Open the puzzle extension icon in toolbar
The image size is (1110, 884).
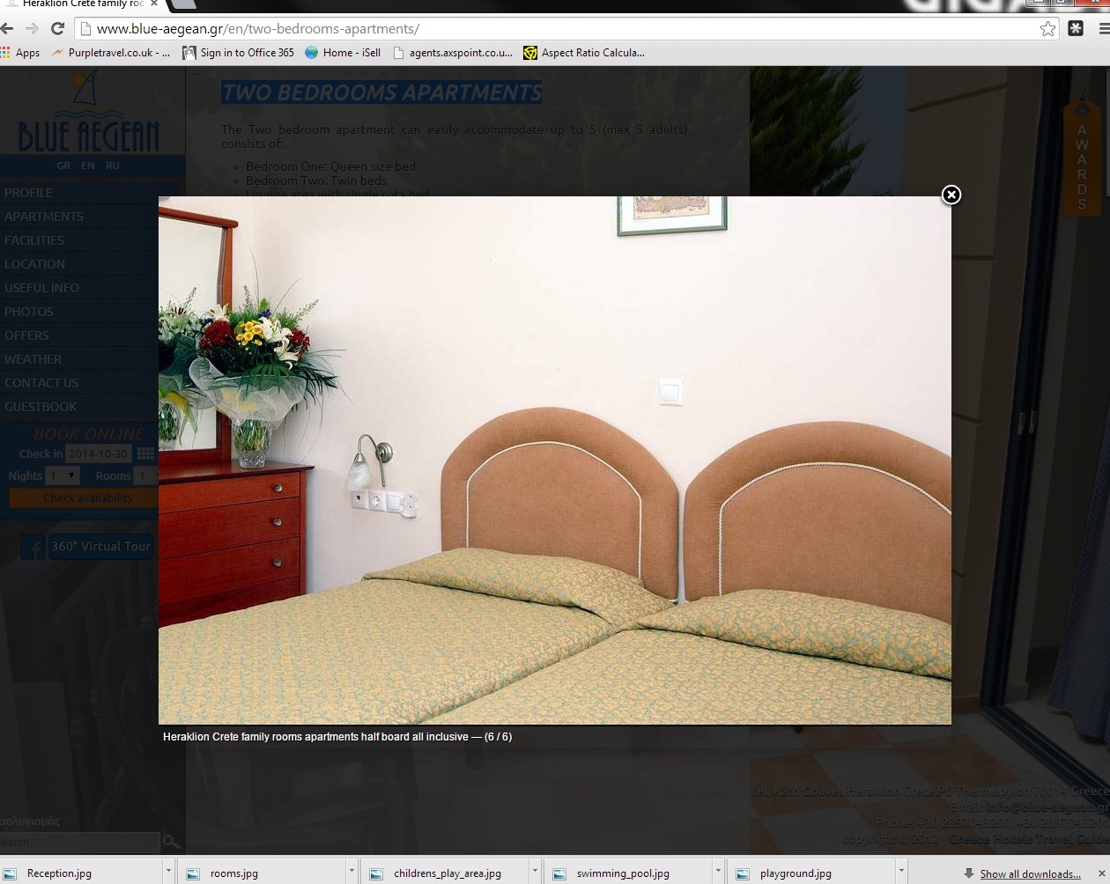1076,28
